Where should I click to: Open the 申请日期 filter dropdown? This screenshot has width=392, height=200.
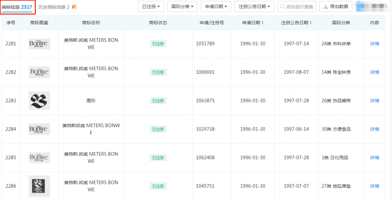click(x=216, y=7)
